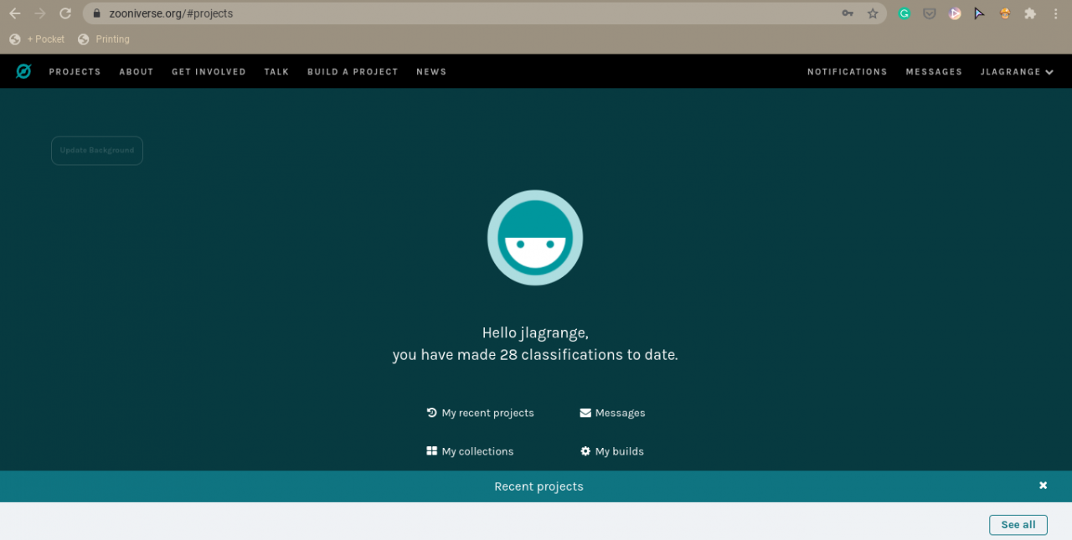The width and height of the screenshot is (1072, 540).
Task: Click the orange face extension icon
Action: tap(1005, 13)
